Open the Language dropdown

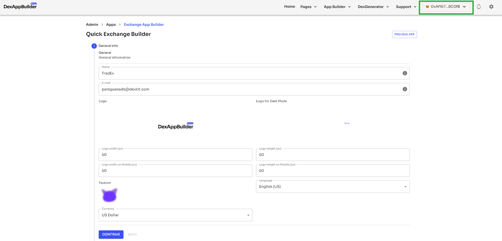(x=332, y=186)
